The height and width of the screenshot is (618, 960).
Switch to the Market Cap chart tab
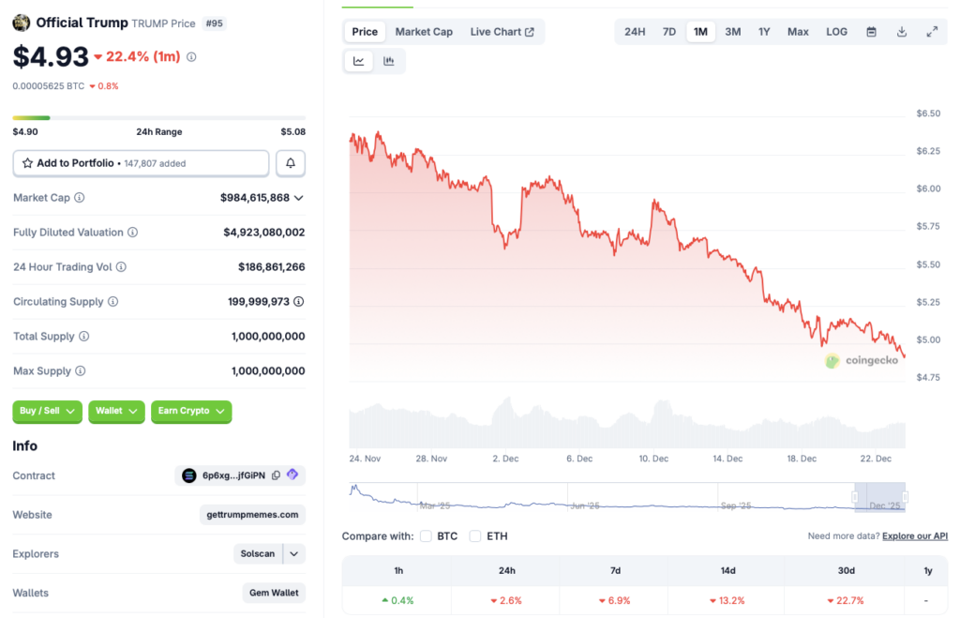[x=424, y=31]
